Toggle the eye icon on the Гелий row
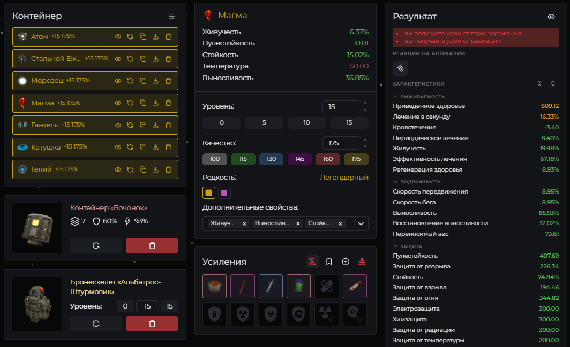 point(118,169)
